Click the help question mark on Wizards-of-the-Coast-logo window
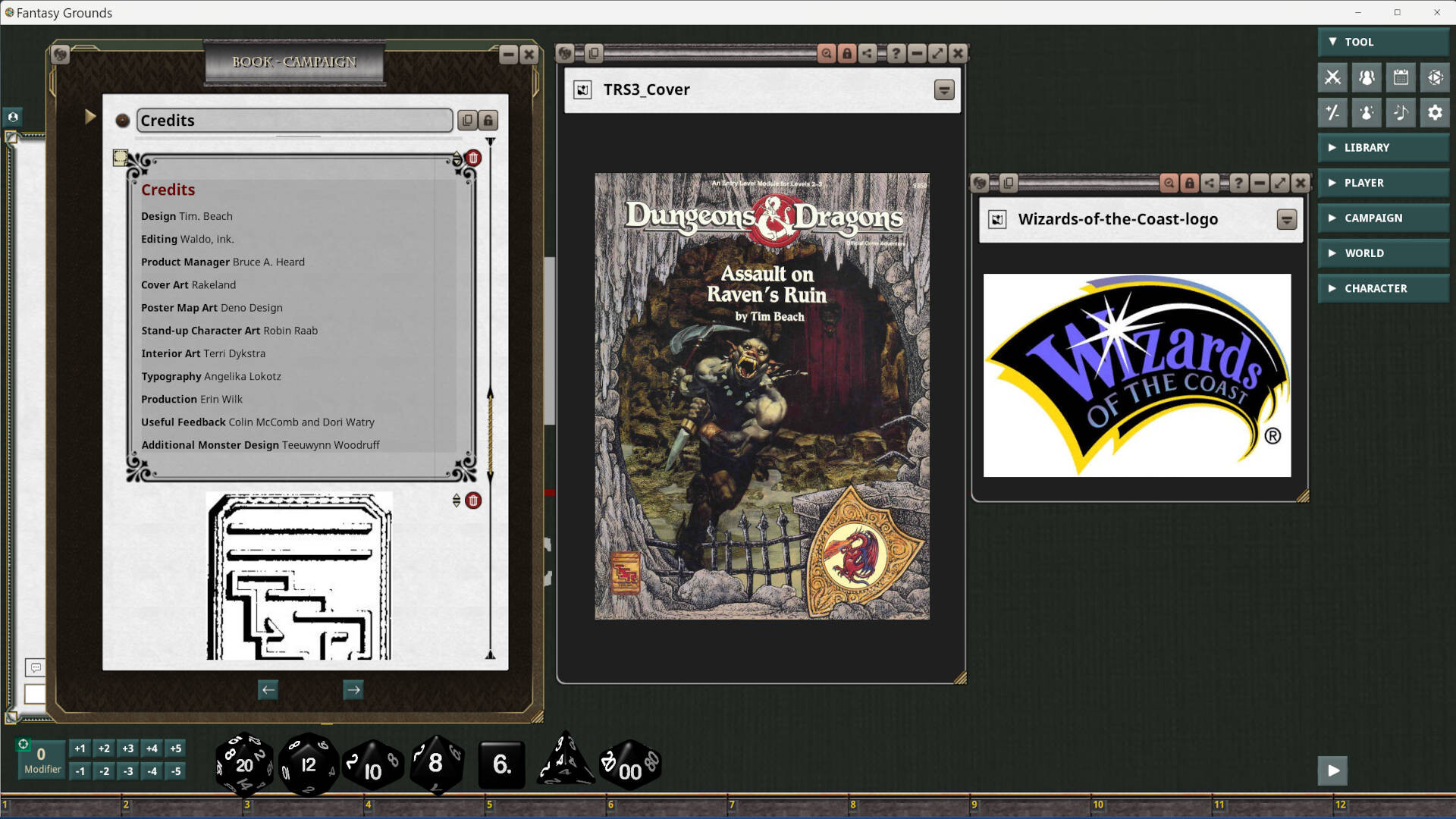Viewport: 1456px width, 819px height. tap(1239, 183)
